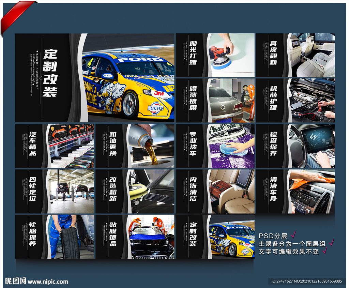Image resolution: width=349 pixels, height=288 pixels.
Task: Open the orange cloth dashboard photo
Action: [x=312, y=192]
